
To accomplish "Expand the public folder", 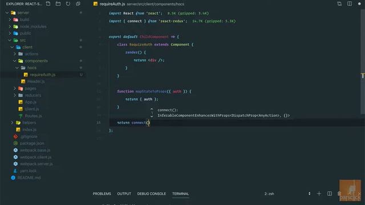I will (10, 33).
